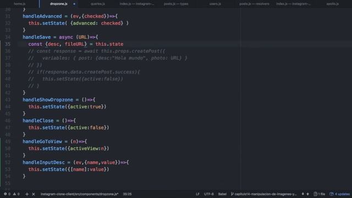352x198 pixels.
Task: Click on handleInputDesc function name
Action: coord(43,162)
